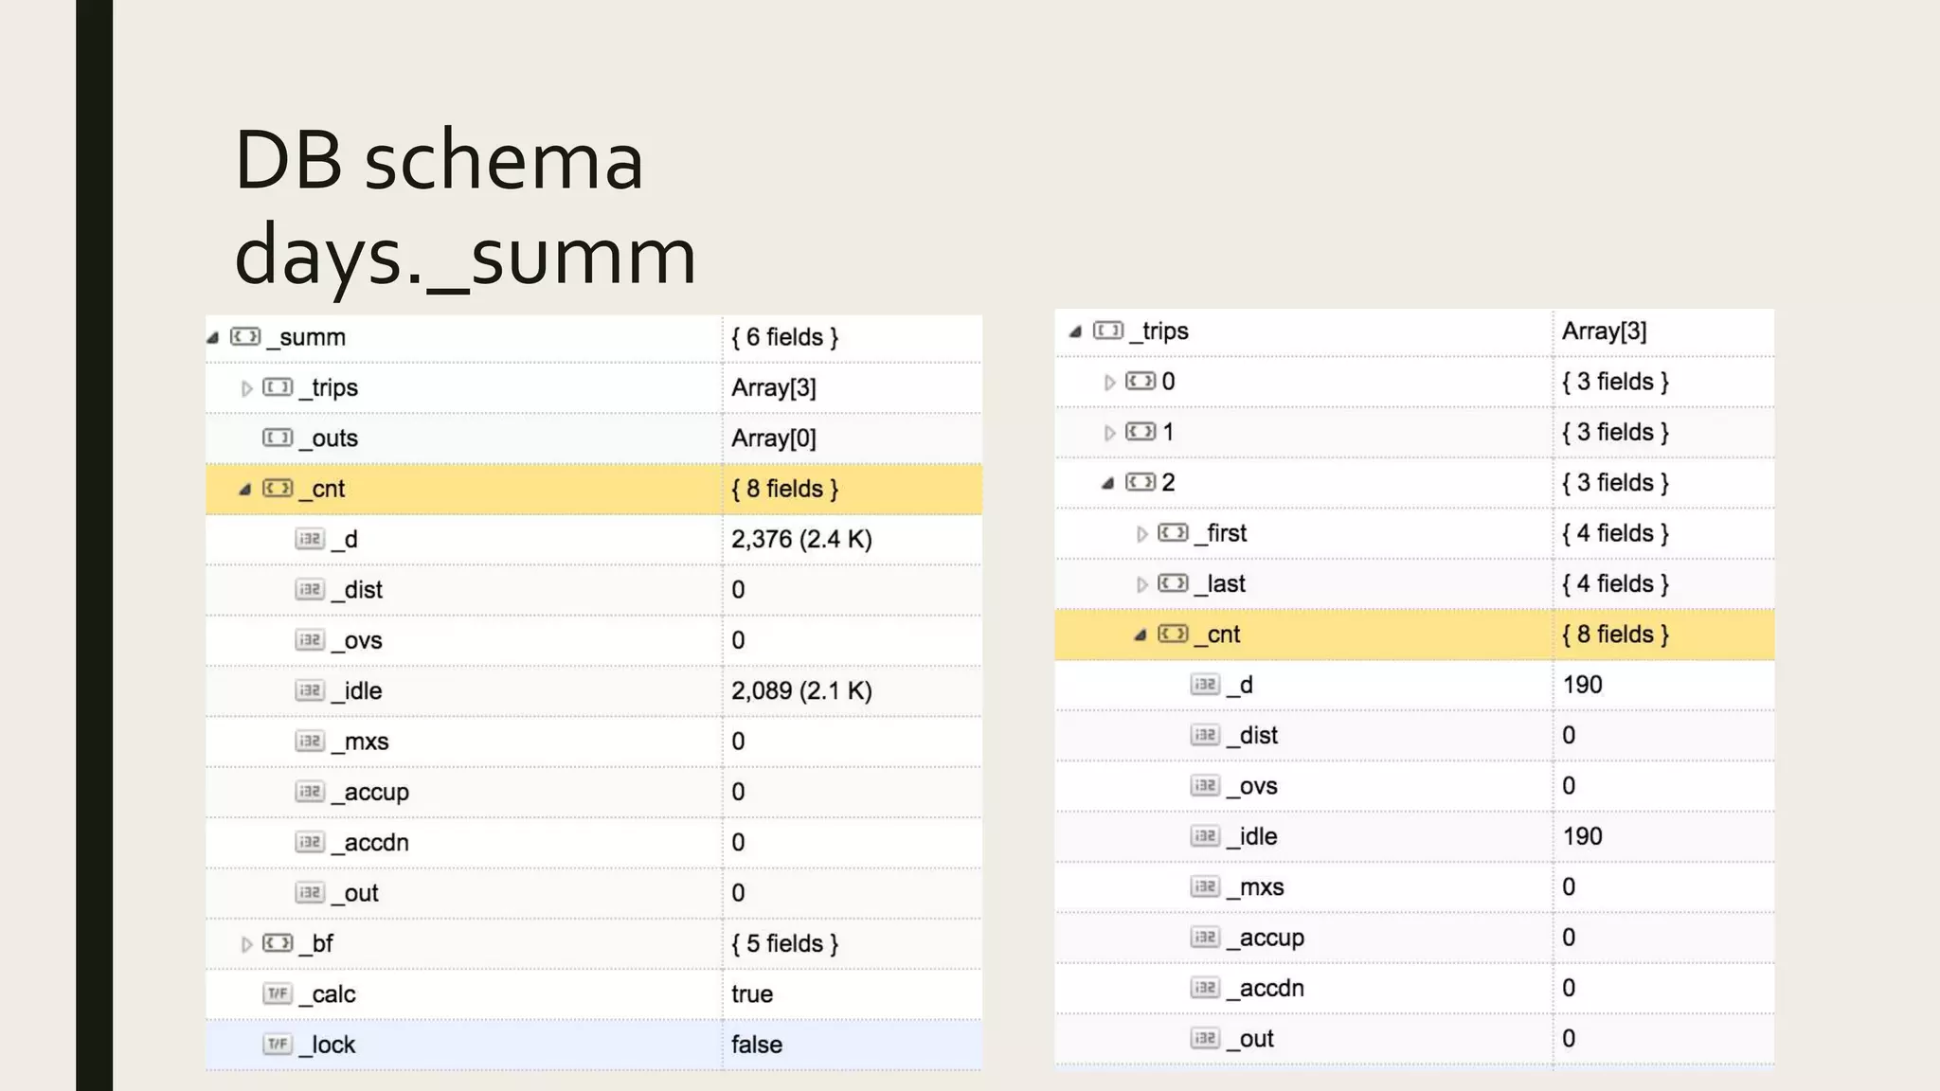The image size is (1940, 1091).
Task: Click object icon for element 0
Action: click(x=1141, y=381)
